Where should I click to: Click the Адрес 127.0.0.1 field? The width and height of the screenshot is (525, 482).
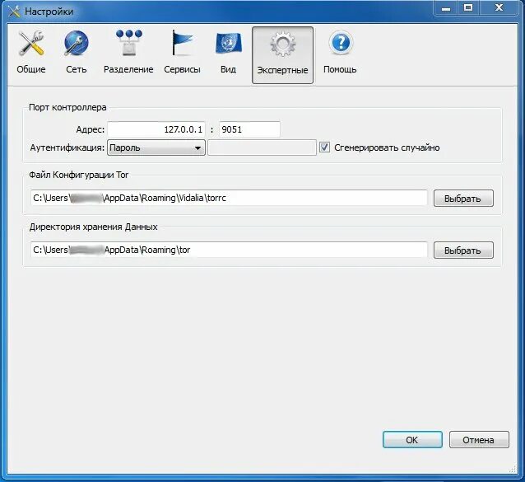pos(156,129)
